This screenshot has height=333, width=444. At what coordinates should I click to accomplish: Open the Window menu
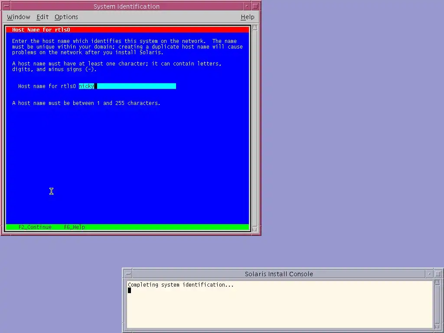pyautogui.click(x=18, y=17)
